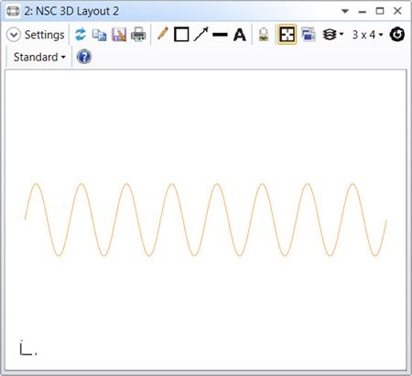Screen dimensions: 412x376
Task: Copy the layout with the copy icon
Action: [100, 35]
